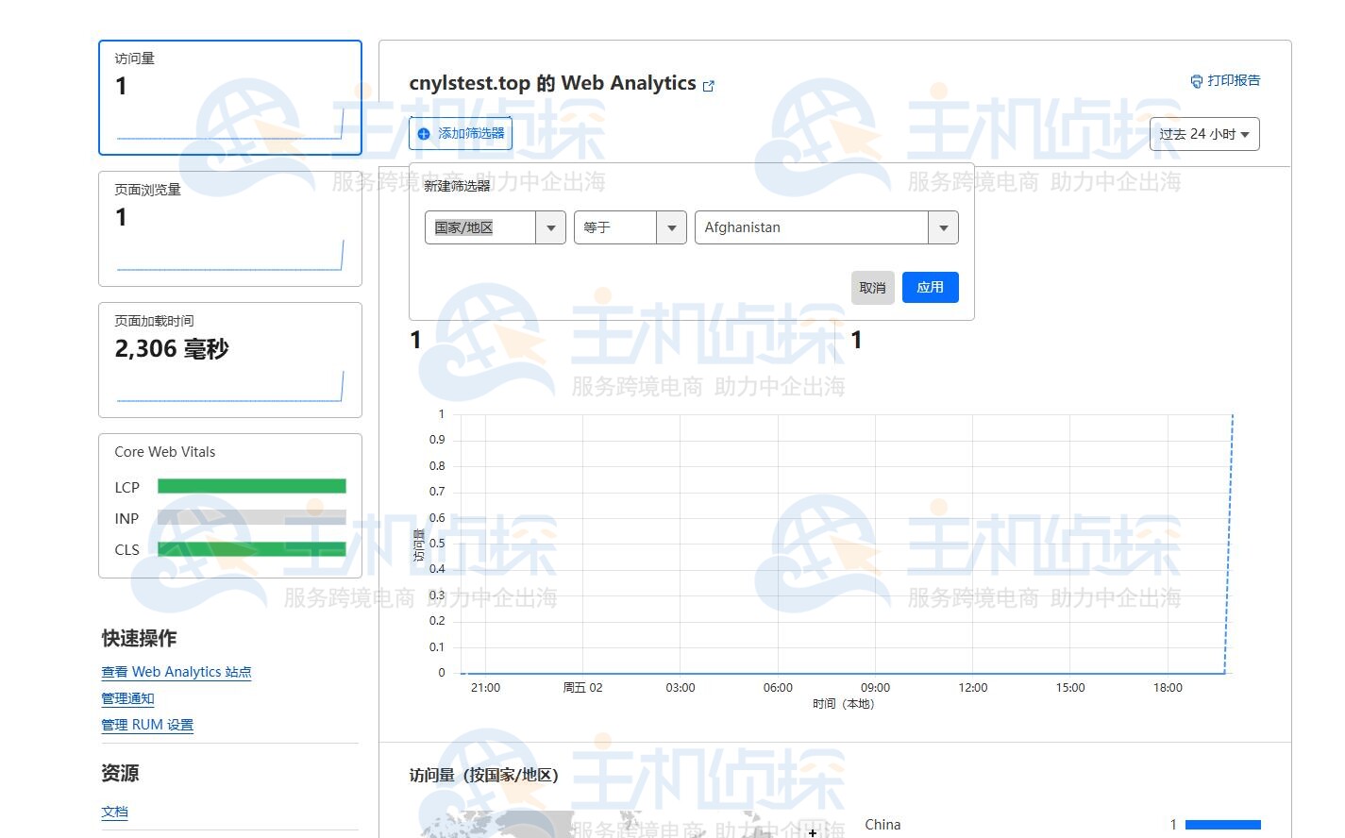Click the green LCP progress bar

251,487
